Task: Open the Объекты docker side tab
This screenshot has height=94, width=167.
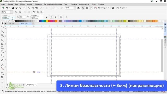Action: point(165,28)
